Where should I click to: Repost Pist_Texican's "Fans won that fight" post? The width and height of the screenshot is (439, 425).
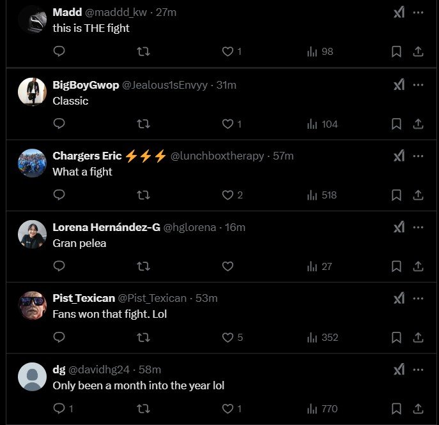pos(144,337)
